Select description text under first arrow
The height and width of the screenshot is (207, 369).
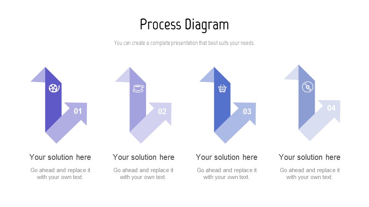click(60, 173)
